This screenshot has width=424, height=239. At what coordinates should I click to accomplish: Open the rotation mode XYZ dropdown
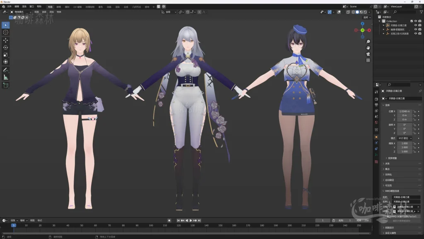tap(405, 138)
